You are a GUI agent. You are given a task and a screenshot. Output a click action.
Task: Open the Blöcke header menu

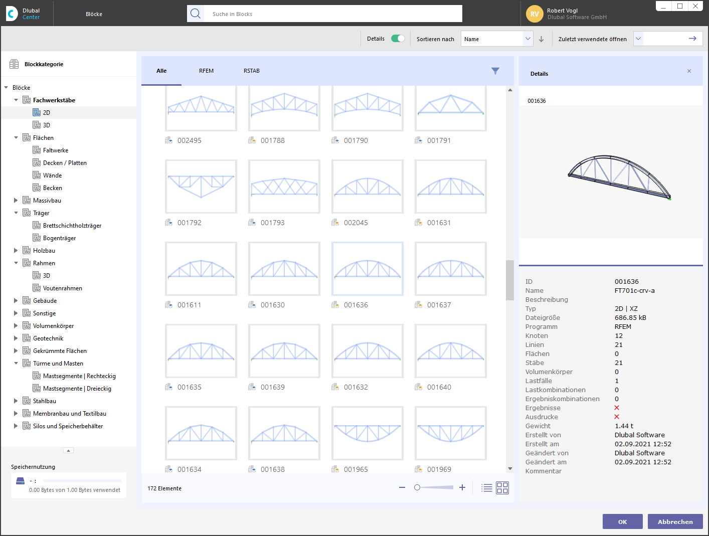pos(94,14)
